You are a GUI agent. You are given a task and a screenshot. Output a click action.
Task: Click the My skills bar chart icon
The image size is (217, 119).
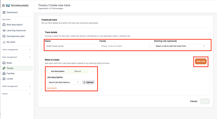(x=4, y=42)
